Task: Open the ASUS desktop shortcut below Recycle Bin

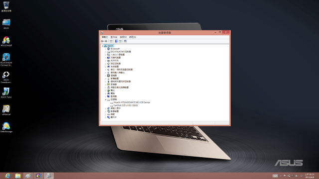Action: pos(6,24)
